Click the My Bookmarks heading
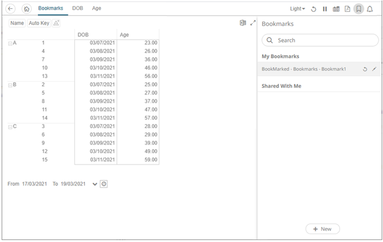 pyautogui.click(x=280, y=56)
